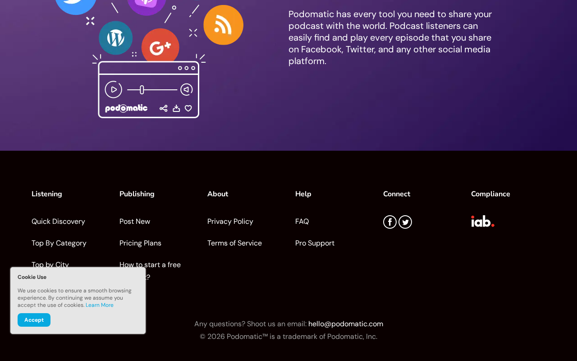This screenshot has width=577, height=361.
Task: Open the Terms of Service link
Action: point(234,243)
